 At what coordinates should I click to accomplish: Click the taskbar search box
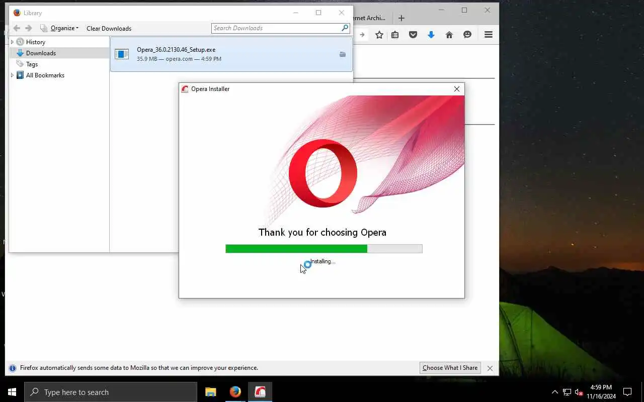(111, 392)
